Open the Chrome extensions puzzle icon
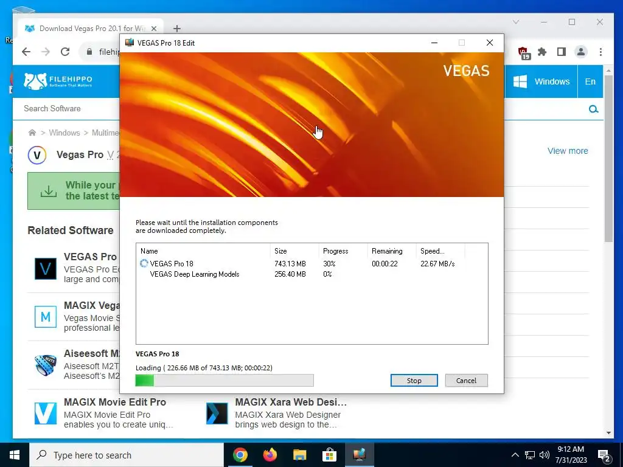The height and width of the screenshot is (467, 623). (x=542, y=52)
